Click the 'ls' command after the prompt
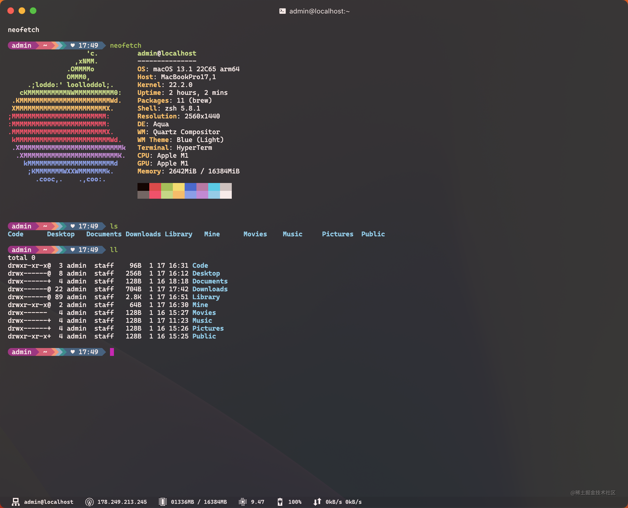Screen dimensions: 628x508 (x=114, y=226)
